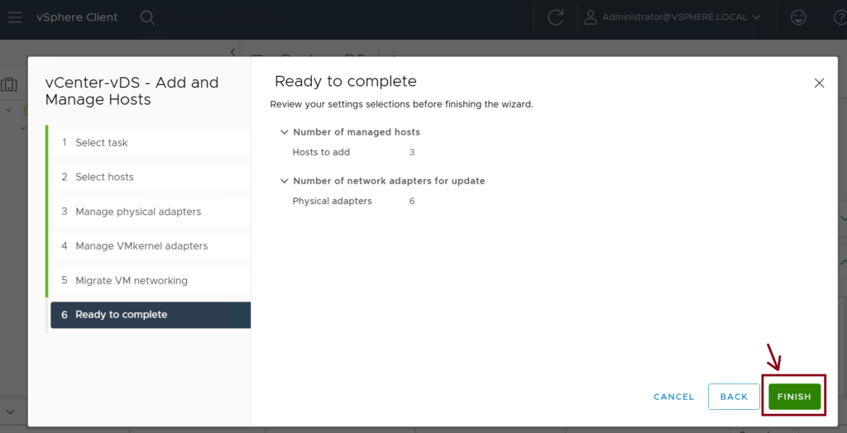This screenshot has width=847, height=433.
Task: Click the Ready to complete heading
Action: coord(346,82)
